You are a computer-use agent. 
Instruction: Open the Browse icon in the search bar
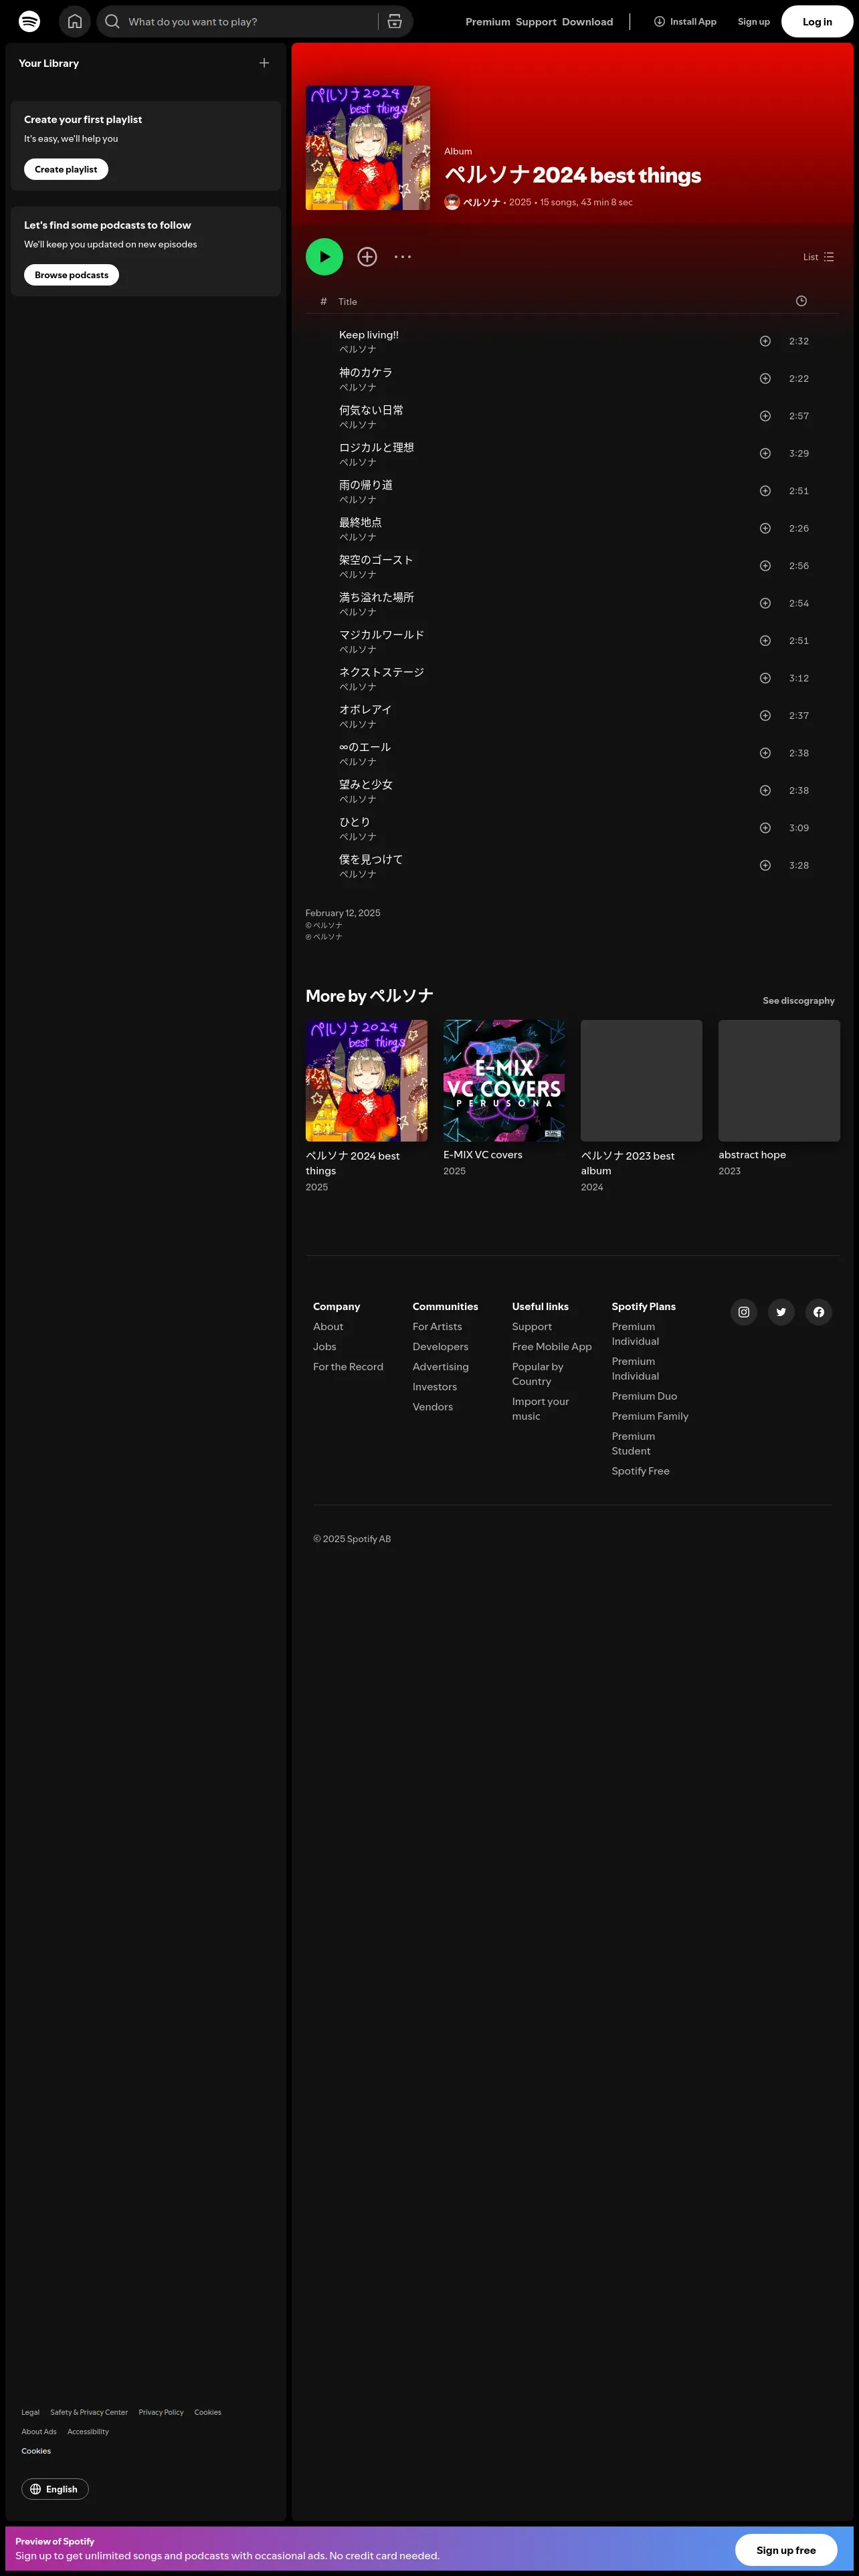[x=395, y=21]
